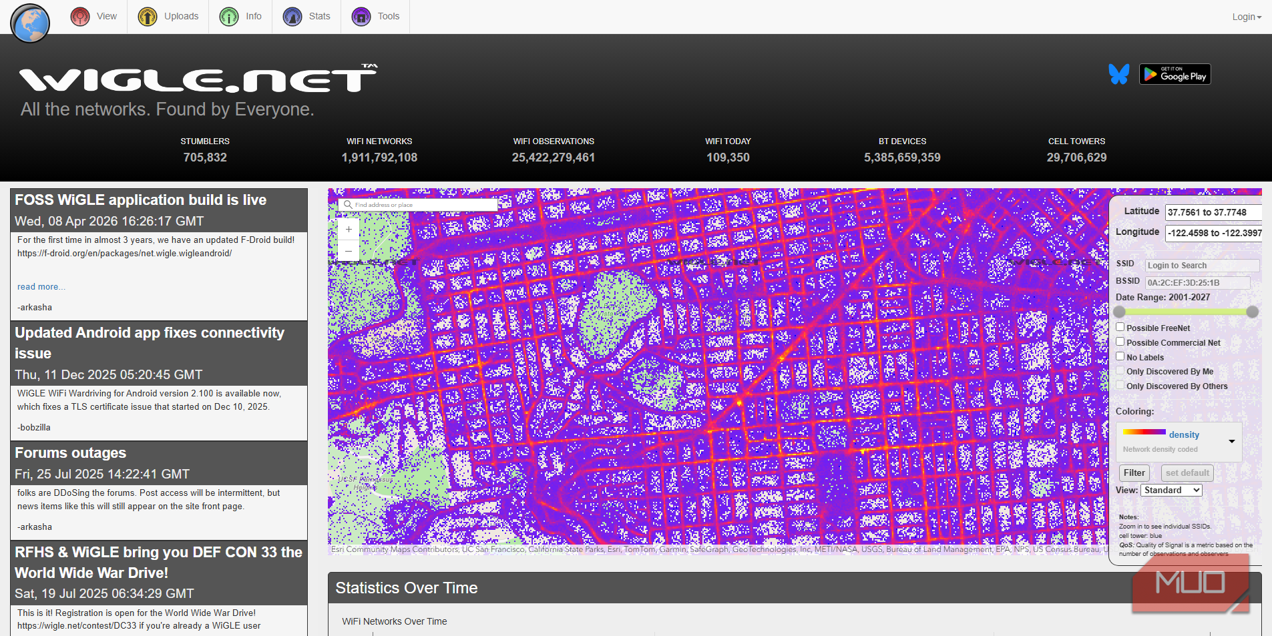Click the yellow Uploads arrow icon
Screen dimensions: 1272x636
148,17
